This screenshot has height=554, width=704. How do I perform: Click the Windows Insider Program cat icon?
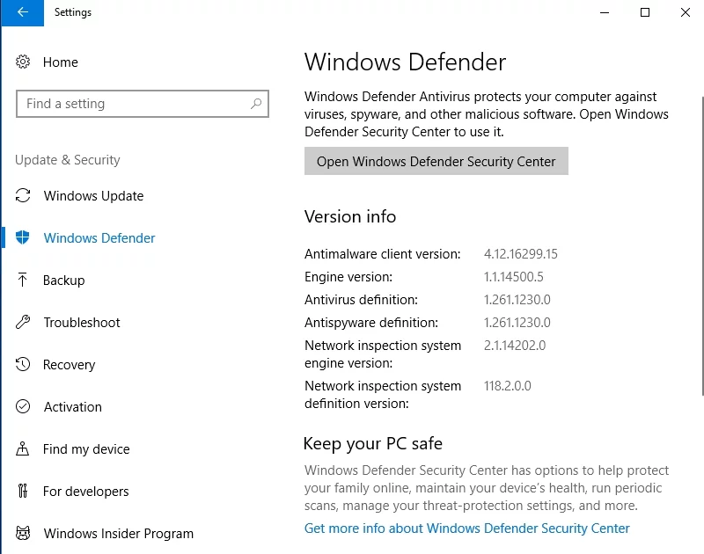click(x=24, y=534)
